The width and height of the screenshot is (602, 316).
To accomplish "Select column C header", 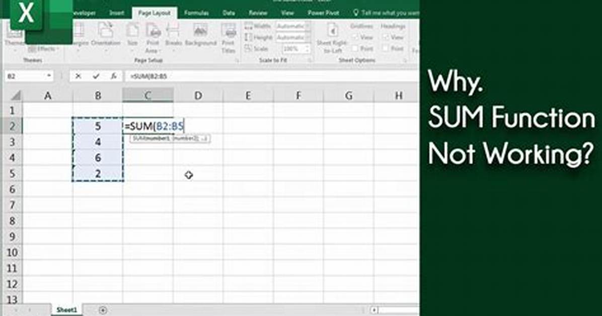I will (148, 95).
